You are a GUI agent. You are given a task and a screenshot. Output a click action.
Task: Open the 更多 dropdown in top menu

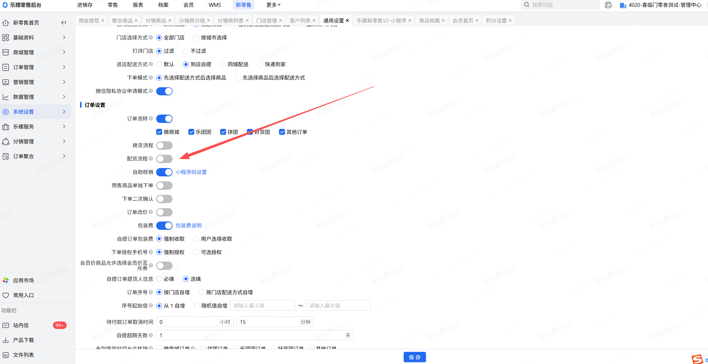[x=273, y=5]
